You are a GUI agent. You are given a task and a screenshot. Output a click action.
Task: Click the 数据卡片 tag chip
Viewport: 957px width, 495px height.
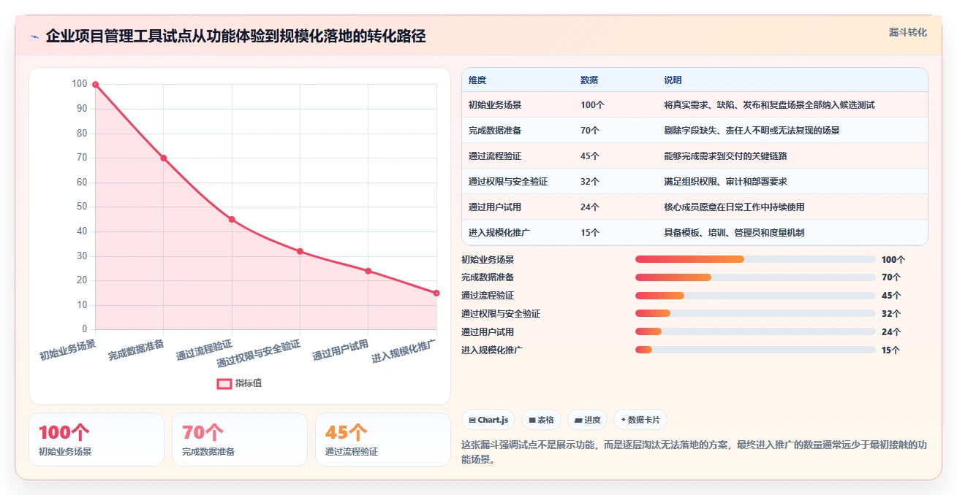(x=640, y=420)
